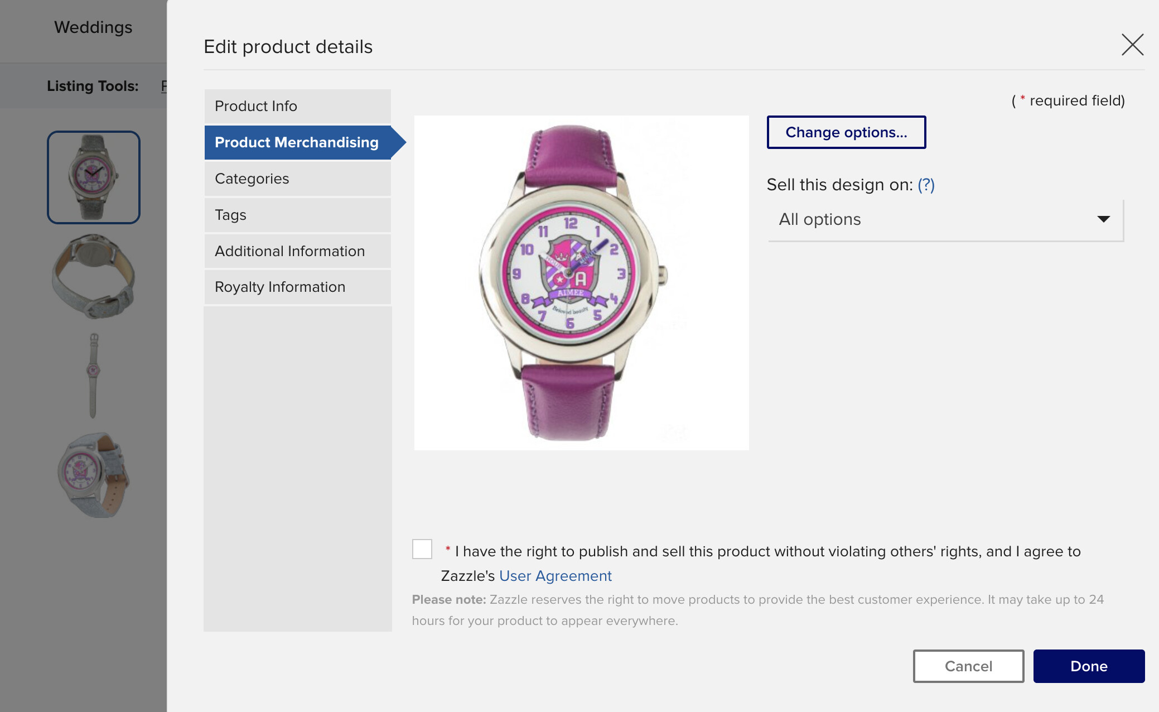The image size is (1159, 712).
Task: Open the Sell this design on selector
Action: pyautogui.click(x=945, y=220)
